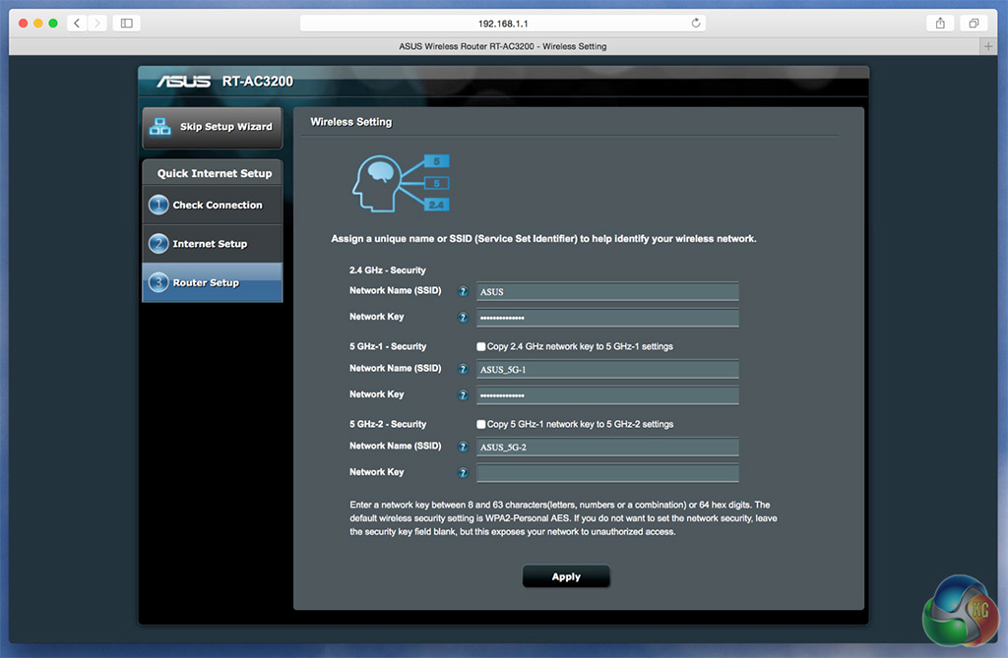This screenshot has height=658, width=1008.
Task: Show all tabs with the tab overview icon
Action: tap(974, 24)
